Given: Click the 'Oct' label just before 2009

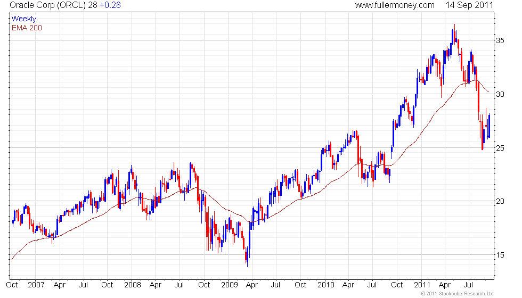Looking at the screenshot, I should tap(204, 285).
